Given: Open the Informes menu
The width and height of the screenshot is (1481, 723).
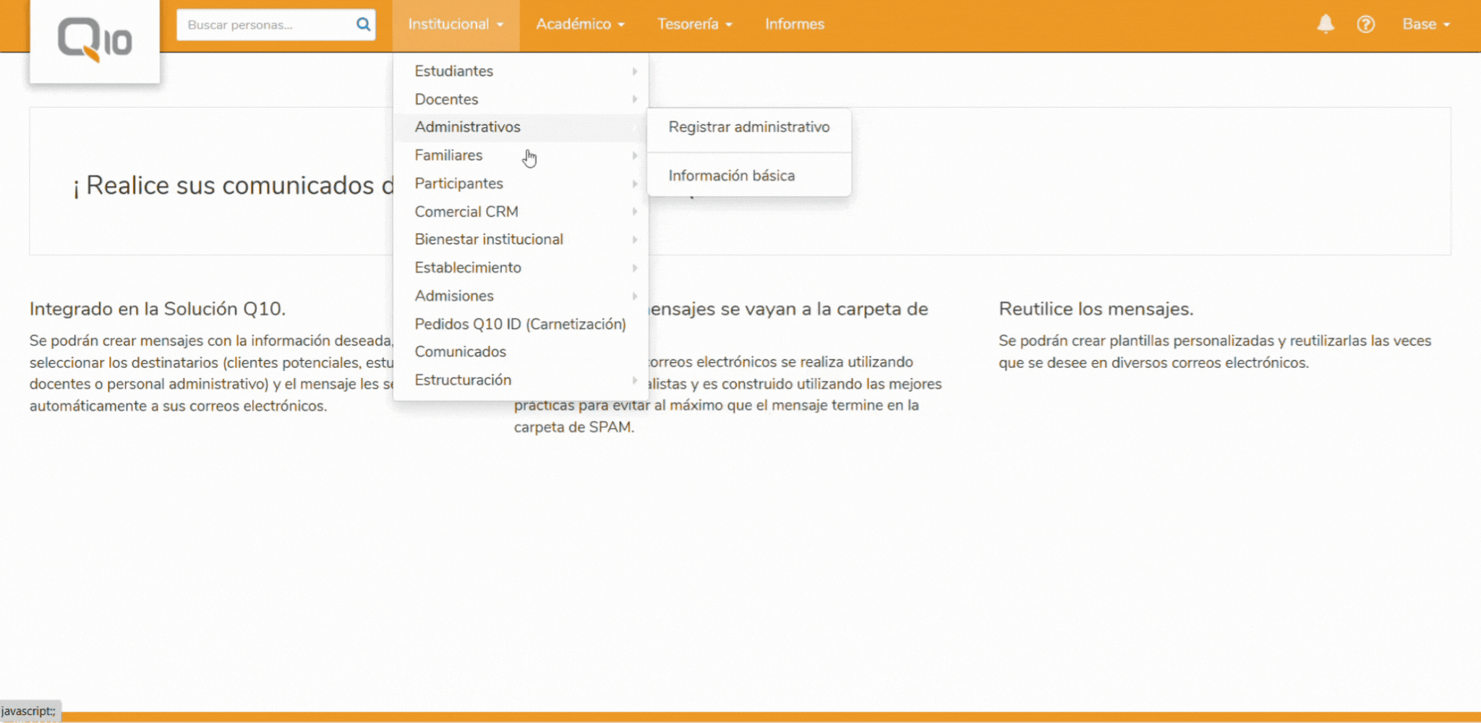Looking at the screenshot, I should (x=794, y=24).
